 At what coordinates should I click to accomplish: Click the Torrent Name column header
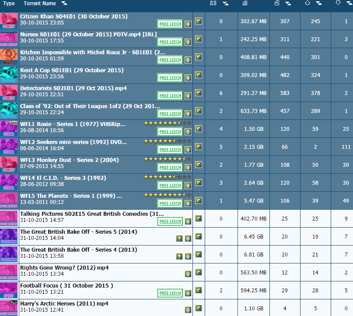pos(40,4)
